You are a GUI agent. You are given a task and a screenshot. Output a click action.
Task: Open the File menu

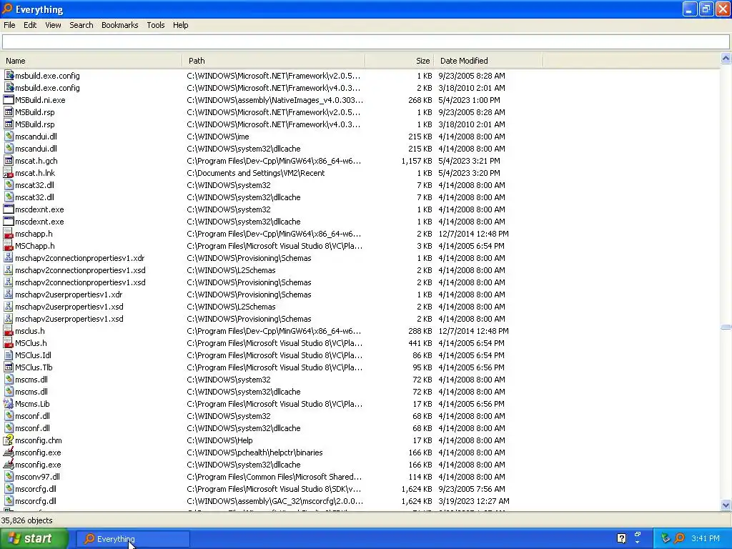pyautogui.click(x=9, y=25)
